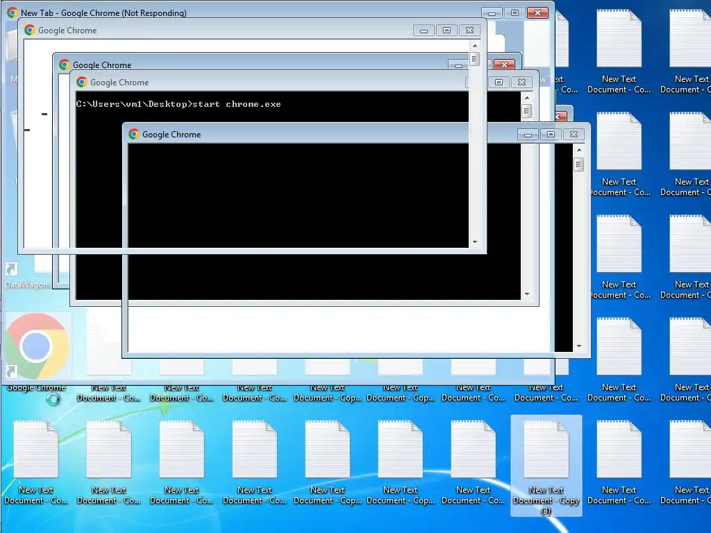This screenshot has height=533, width=711.
Task: Select text document icon right of highlighted Copy (3)
Action: pos(619,449)
